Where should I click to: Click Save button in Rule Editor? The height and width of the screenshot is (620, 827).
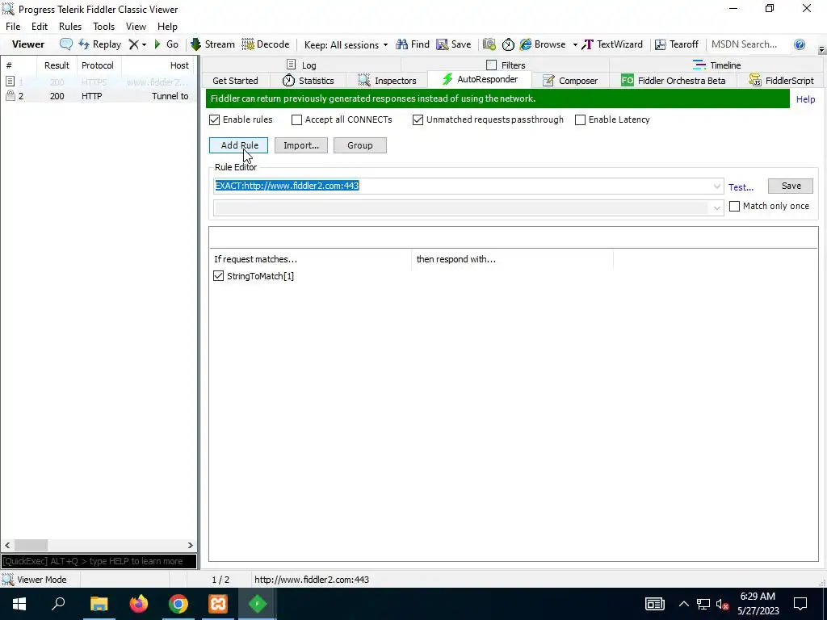pos(791,186)
